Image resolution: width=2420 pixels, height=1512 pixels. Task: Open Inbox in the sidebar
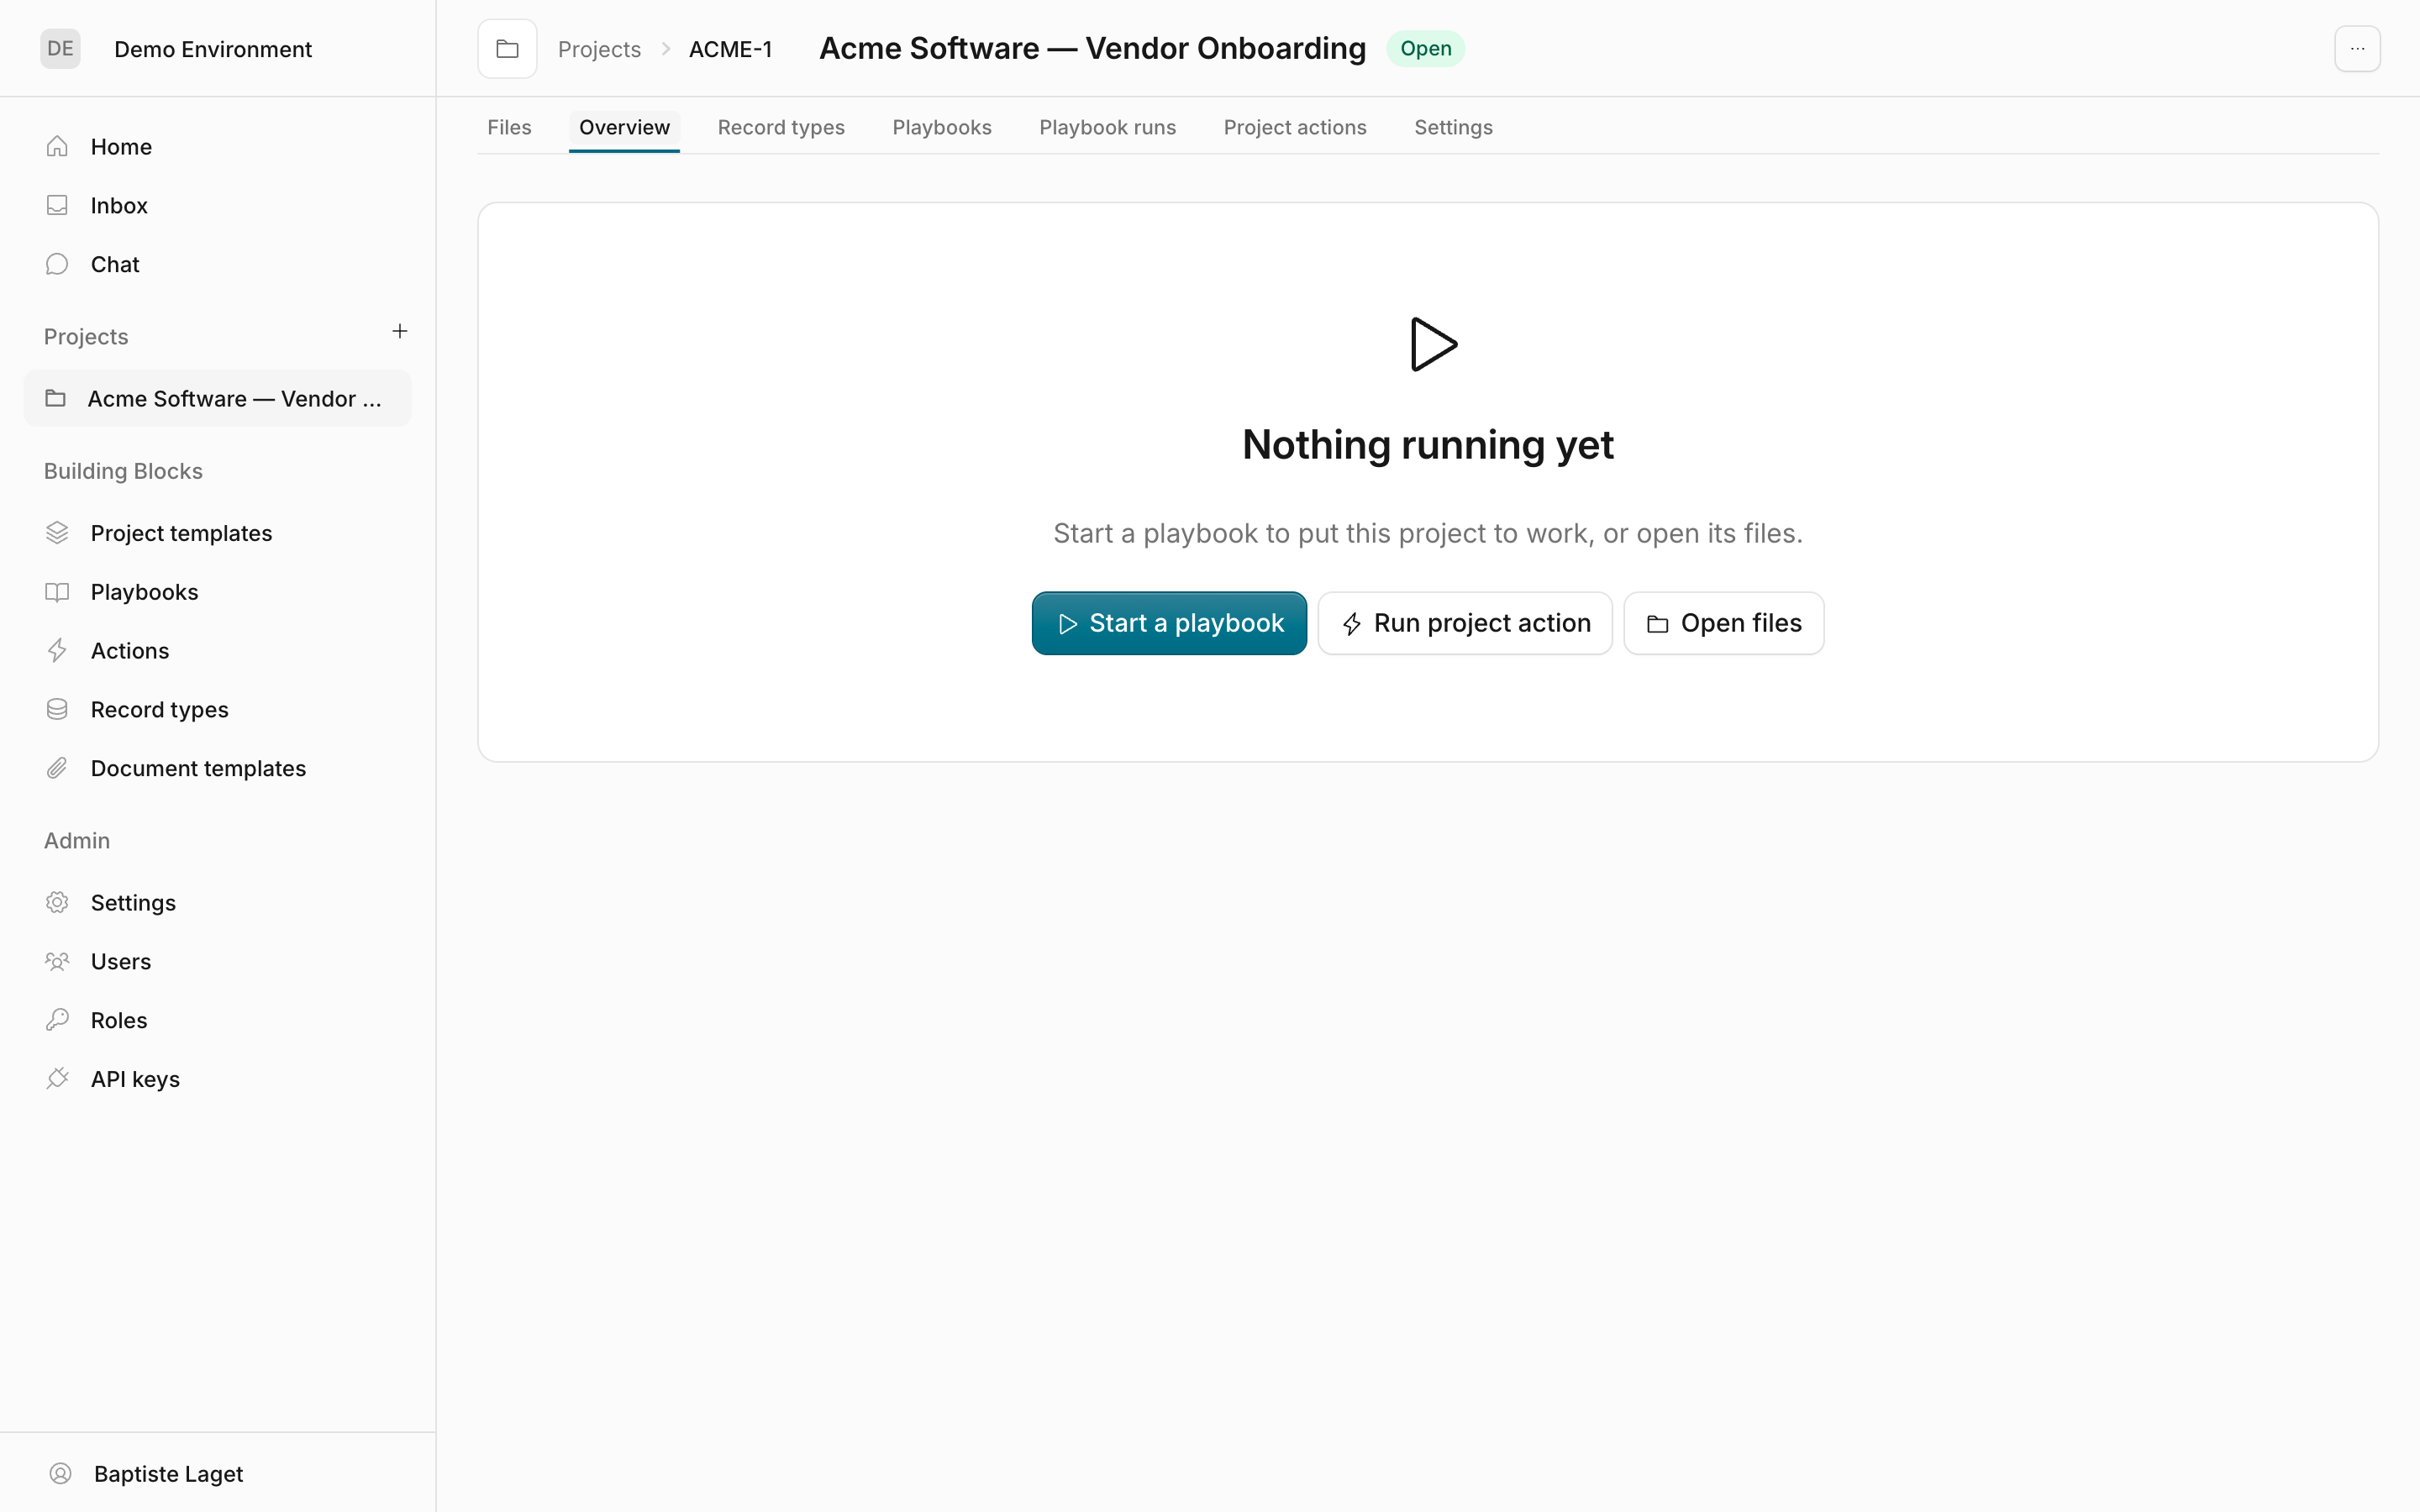pos(217,205)
